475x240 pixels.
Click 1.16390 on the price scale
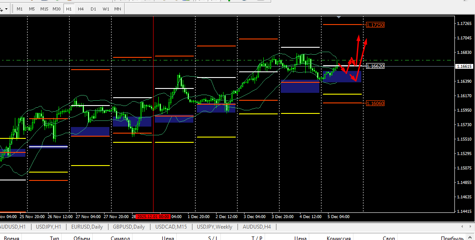tap(464, 81)
